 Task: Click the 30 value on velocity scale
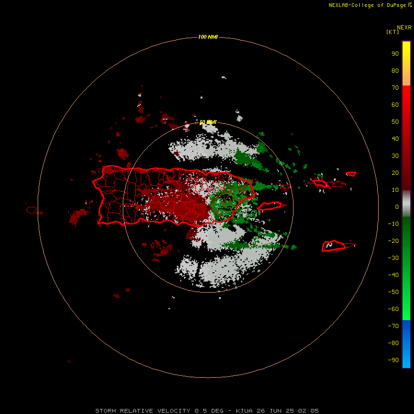click(x=395, y=156)
